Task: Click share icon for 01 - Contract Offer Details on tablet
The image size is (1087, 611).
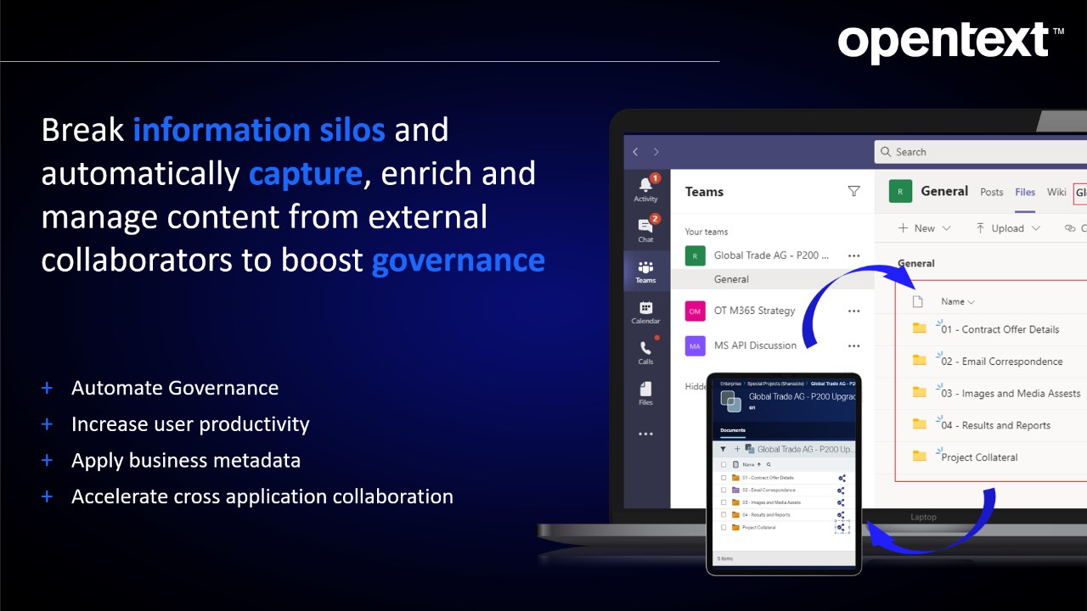Action: [x=842, y=478]
